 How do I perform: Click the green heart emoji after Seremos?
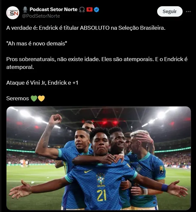34,98
